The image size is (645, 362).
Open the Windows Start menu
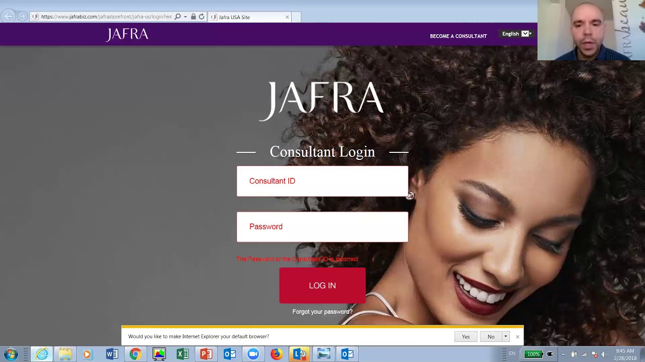11,354
